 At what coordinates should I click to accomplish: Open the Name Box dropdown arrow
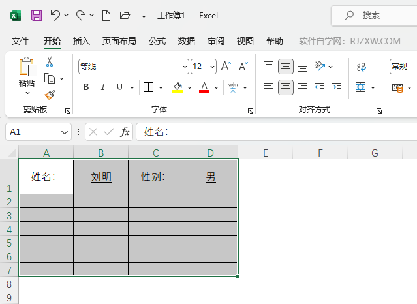[65, 132]
